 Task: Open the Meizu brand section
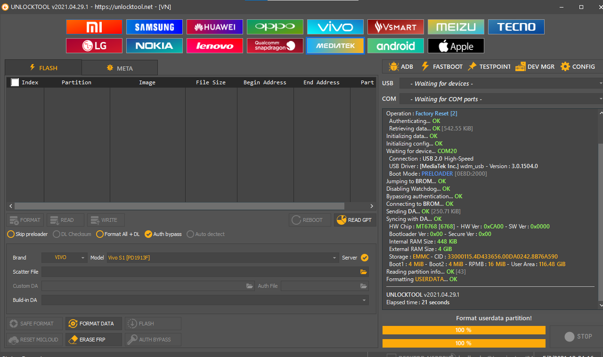click(456, 27)
